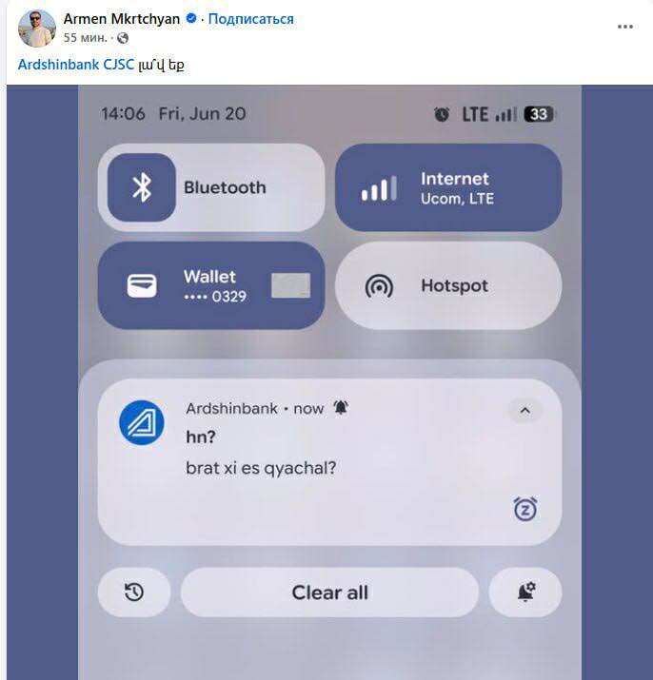Toggle the Hotspot quick tile
The width and height of the screenshot is (653, 680).
448,285
